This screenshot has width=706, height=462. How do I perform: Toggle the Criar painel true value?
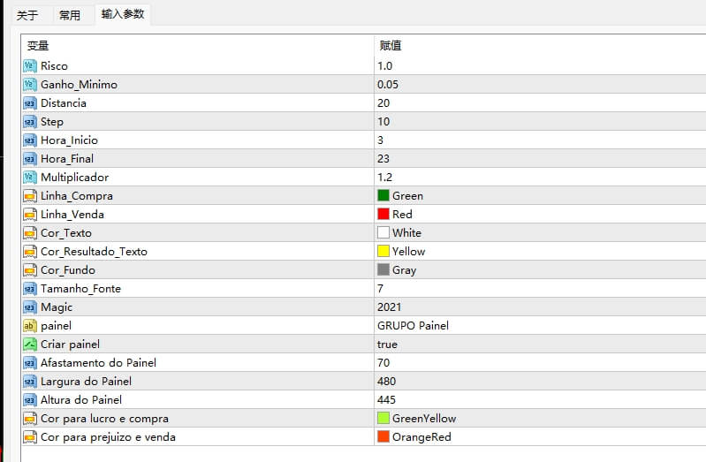click(387, 345)
